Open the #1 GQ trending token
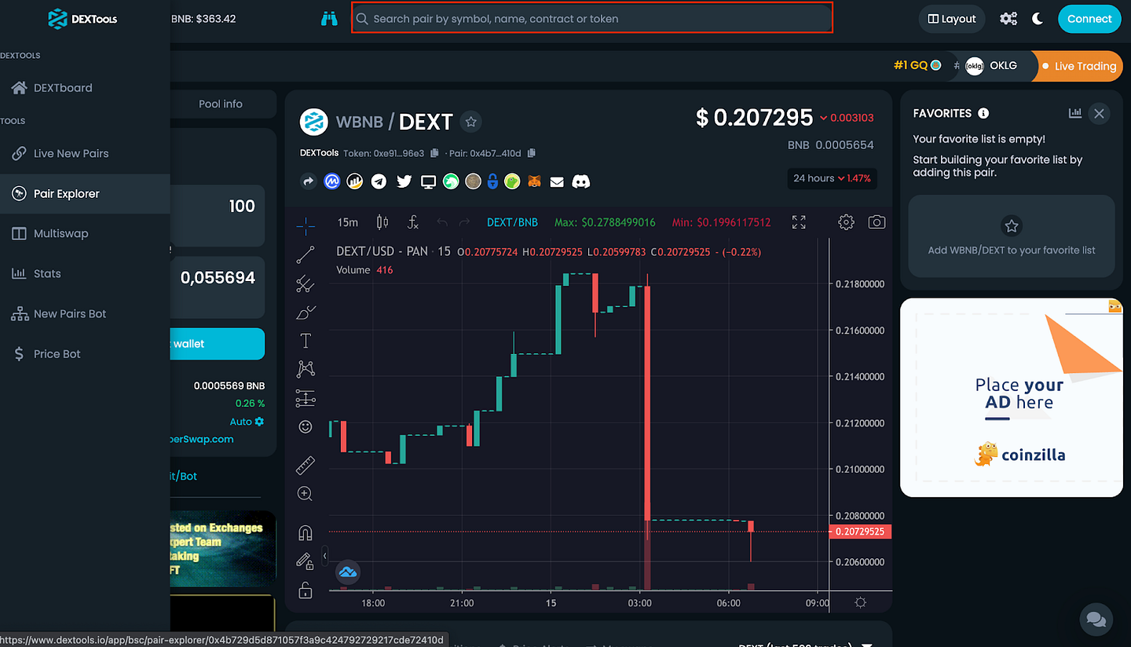 pyautogui.click(x=917, y=66)
